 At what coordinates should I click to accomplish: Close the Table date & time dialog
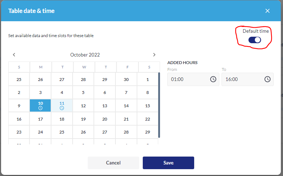point(268,11)
